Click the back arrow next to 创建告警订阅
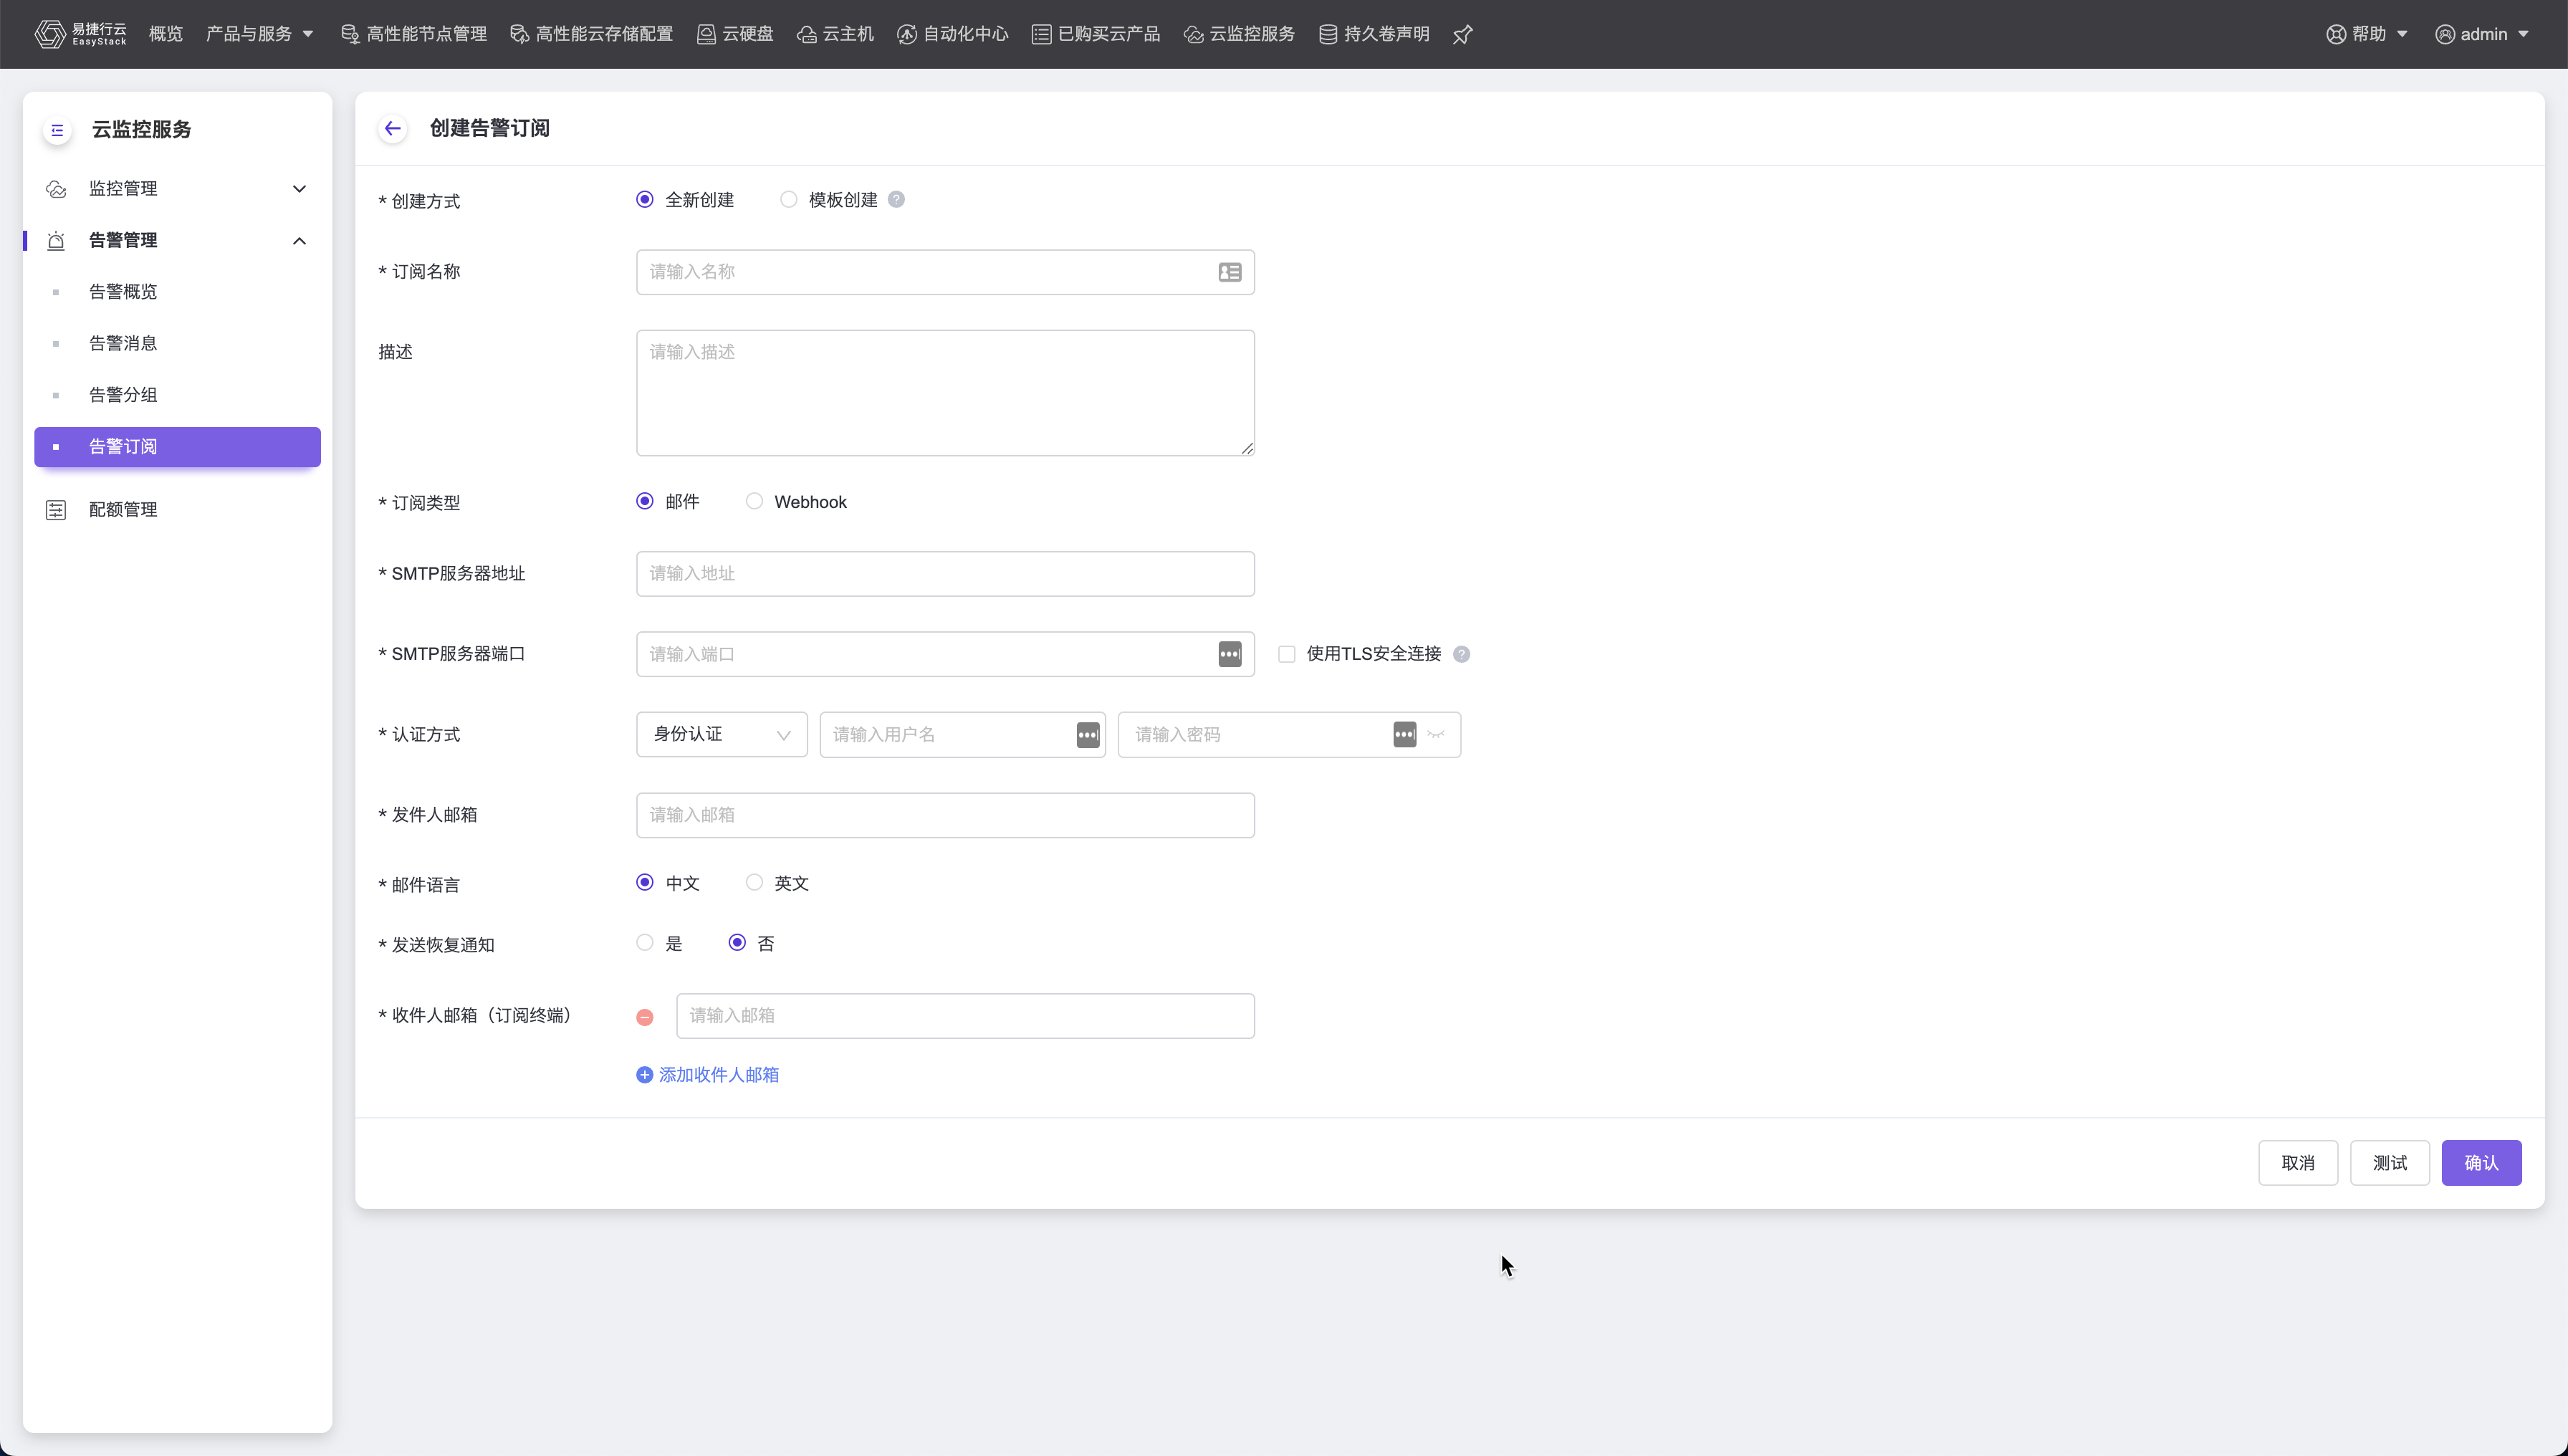The image size is (2568, 1456). point(392,128)
